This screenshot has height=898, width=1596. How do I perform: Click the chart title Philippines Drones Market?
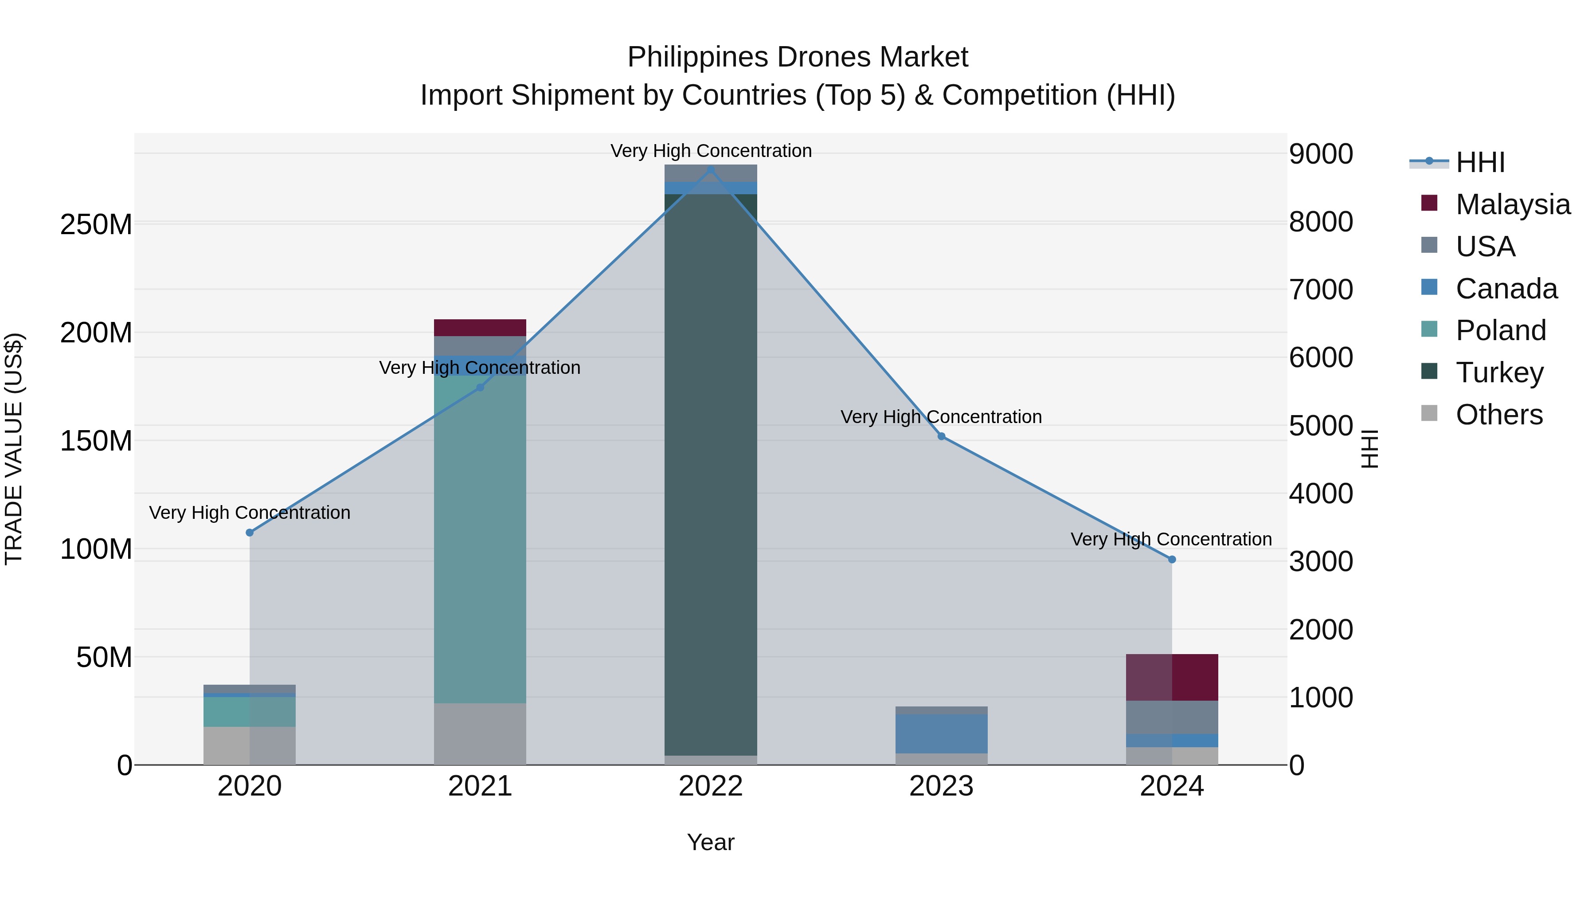tap(798, 57)
